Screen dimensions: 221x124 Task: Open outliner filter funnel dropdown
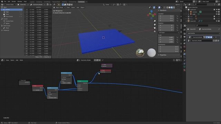(x=215, y=4)
